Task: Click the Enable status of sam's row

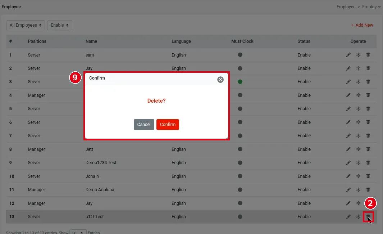Action: (x=304, y=55)
